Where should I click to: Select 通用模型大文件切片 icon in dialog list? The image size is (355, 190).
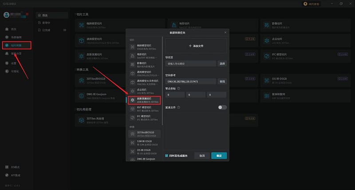click(x=132, y=82)
